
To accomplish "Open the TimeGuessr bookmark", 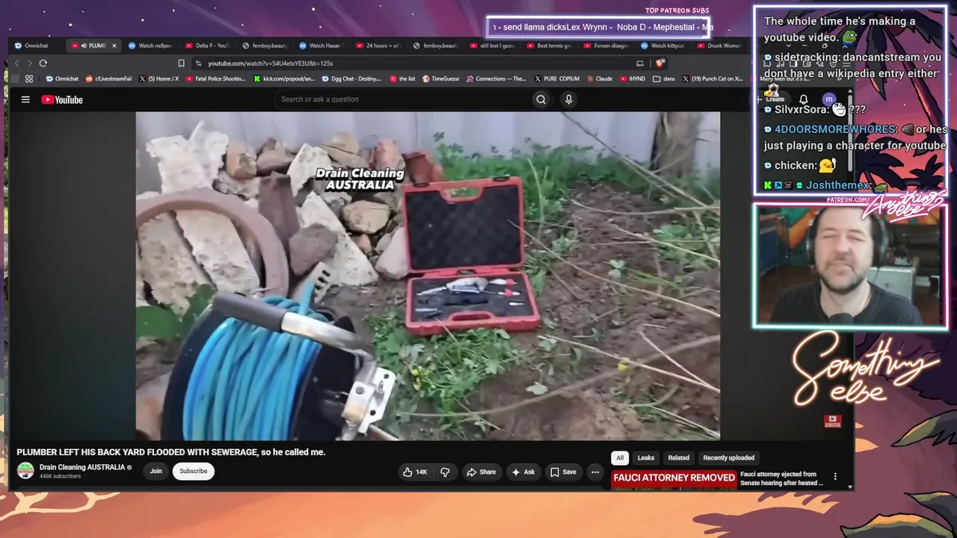I will [x=441, y=78].
